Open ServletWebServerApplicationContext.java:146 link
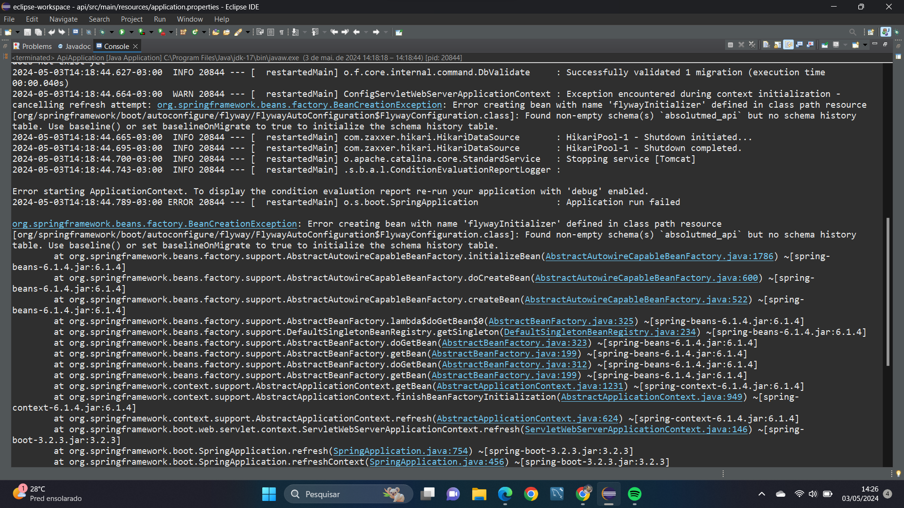 tap(636, 429)
